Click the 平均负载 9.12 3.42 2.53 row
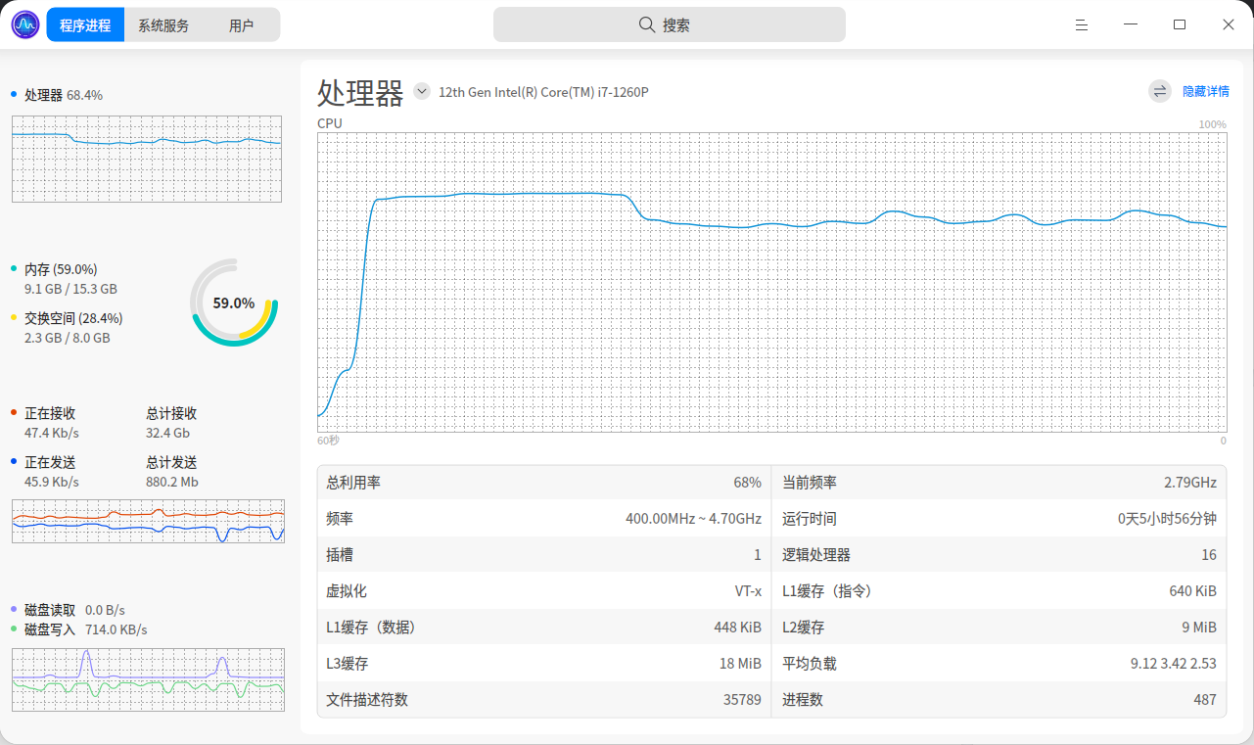 coord(999,664)
